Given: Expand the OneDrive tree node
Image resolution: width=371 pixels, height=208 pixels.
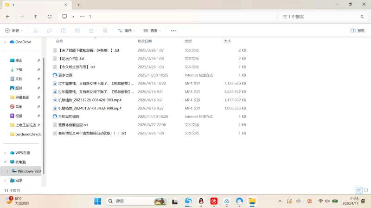Looking at the screenshot, I should coord(5,42).
